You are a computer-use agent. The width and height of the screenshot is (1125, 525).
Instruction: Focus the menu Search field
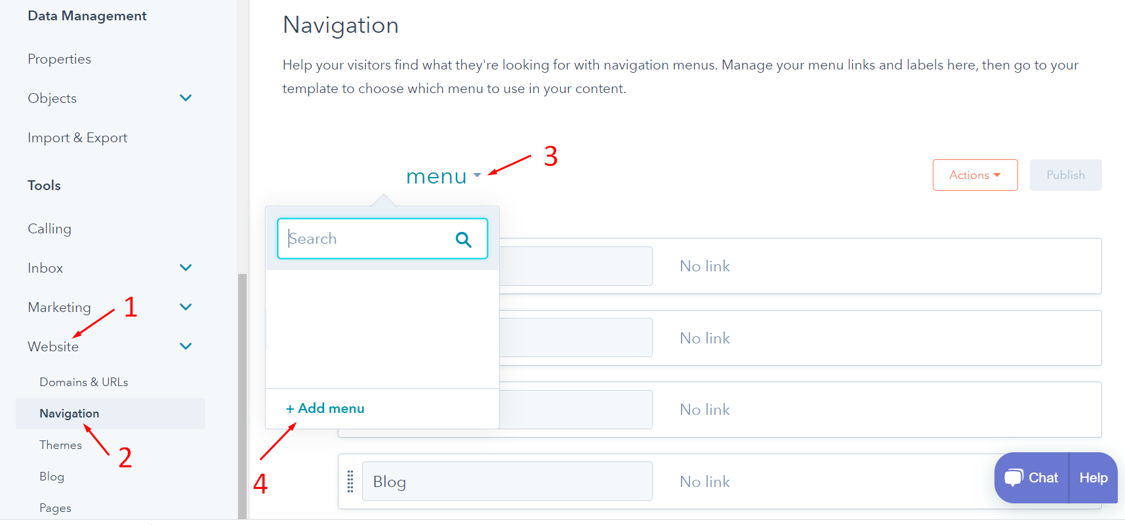tap(382, 239)
